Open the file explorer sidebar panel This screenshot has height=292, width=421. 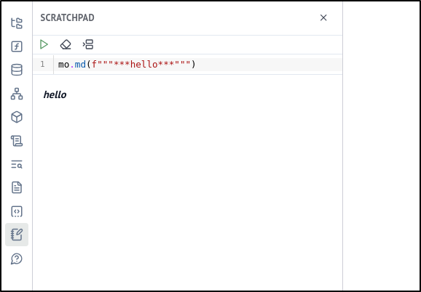coord(17,23)
